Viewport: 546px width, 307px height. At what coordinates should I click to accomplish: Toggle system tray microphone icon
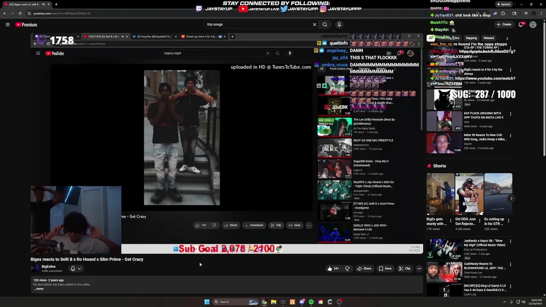click(x=511, y=302)
